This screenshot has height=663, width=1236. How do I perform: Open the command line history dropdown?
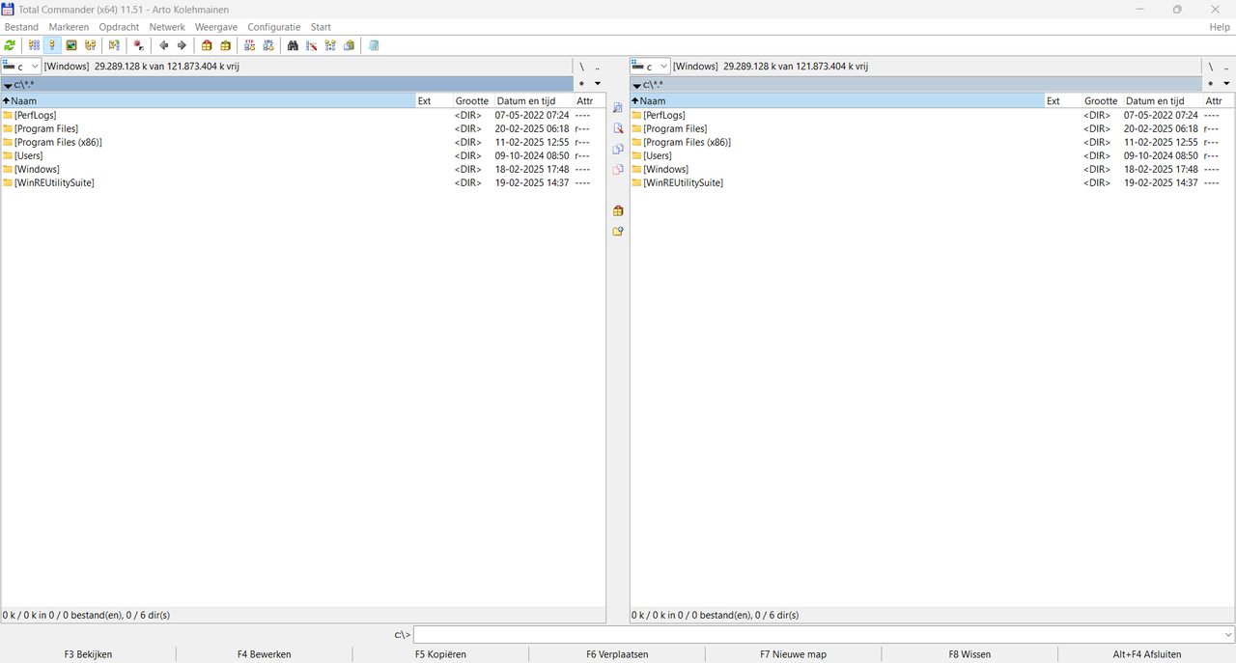1227,635
